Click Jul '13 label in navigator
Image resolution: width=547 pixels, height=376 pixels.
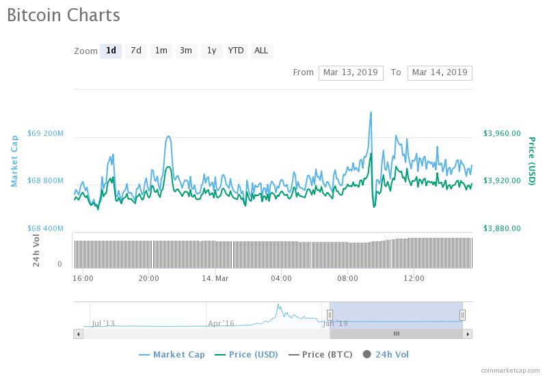pyautogui.click(x=103, y=323)
